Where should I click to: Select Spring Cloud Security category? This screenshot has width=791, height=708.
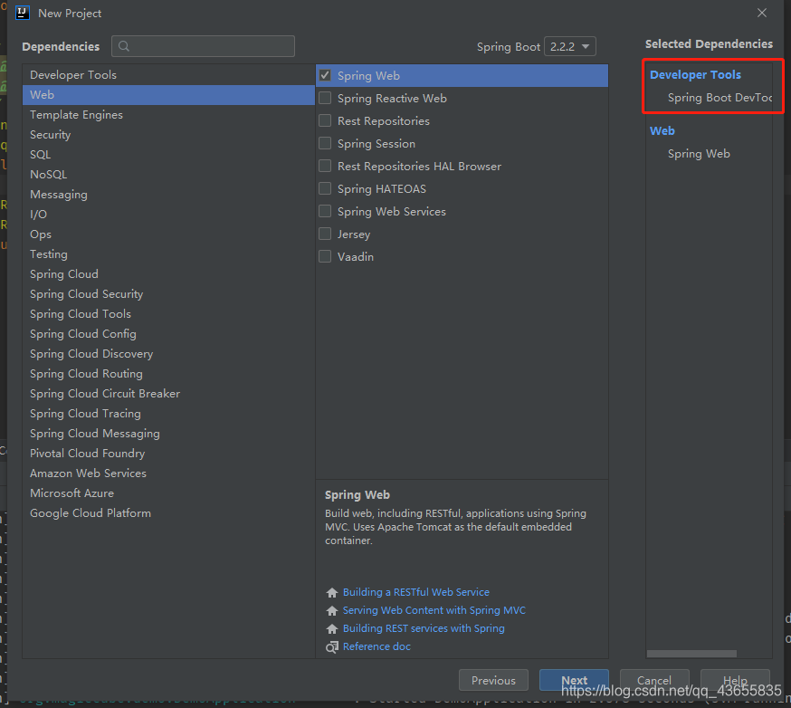point(168,294)
